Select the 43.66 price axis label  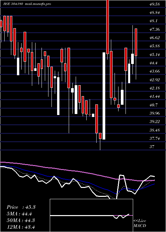tap(154, 71)
